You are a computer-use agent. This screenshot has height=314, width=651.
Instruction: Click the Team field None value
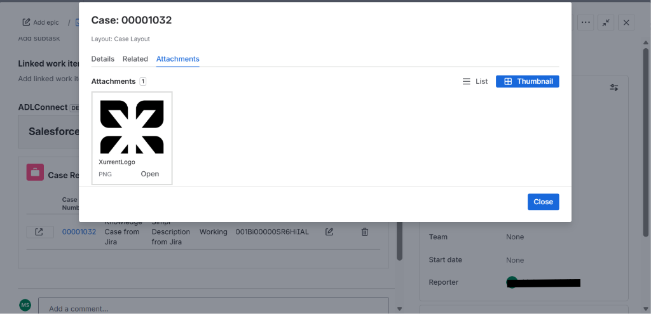point(515,237)
